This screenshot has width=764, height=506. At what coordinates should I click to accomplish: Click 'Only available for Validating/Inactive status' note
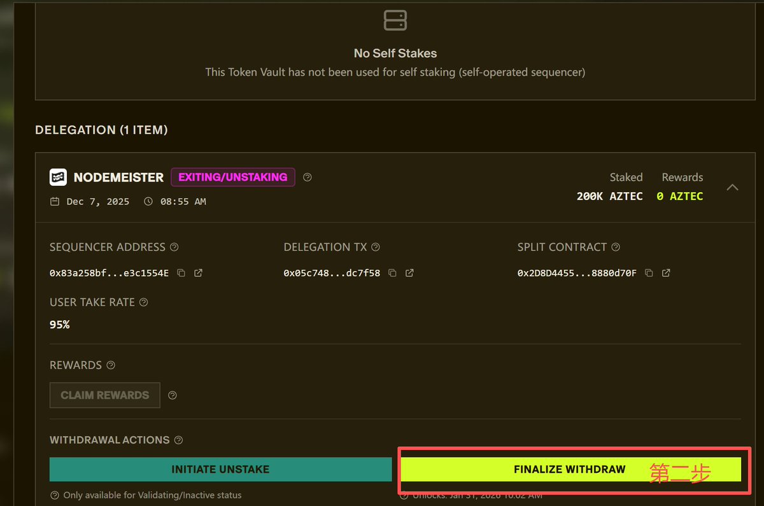tap(152, 495)
